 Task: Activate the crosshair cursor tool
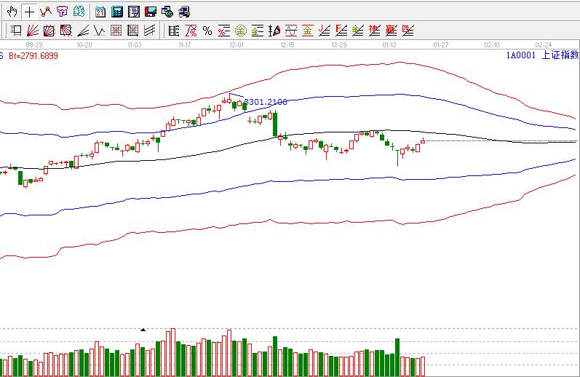pyautogui.click(x=28, y=12)
